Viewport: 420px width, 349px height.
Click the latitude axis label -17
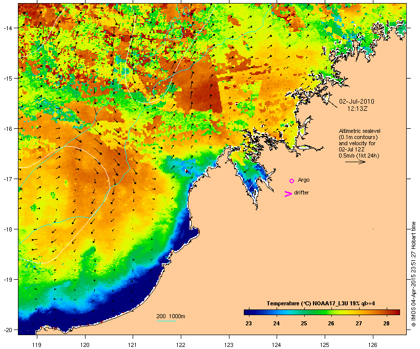(x=7, y=179)
